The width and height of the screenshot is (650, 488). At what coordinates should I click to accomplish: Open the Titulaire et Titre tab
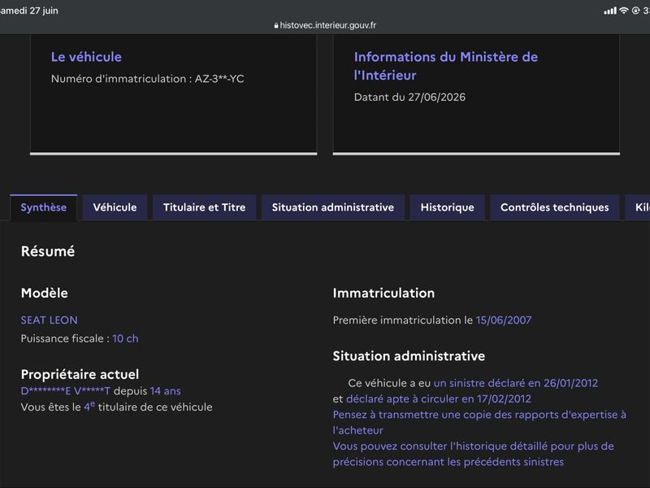[205, 207]
